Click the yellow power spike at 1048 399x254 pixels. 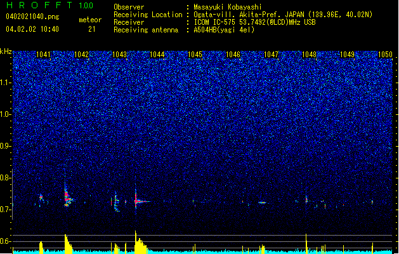(306, 244)
